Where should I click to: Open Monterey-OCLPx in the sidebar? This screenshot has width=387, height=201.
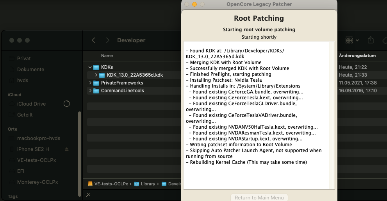pyautogui.click(x=37, y=182)
